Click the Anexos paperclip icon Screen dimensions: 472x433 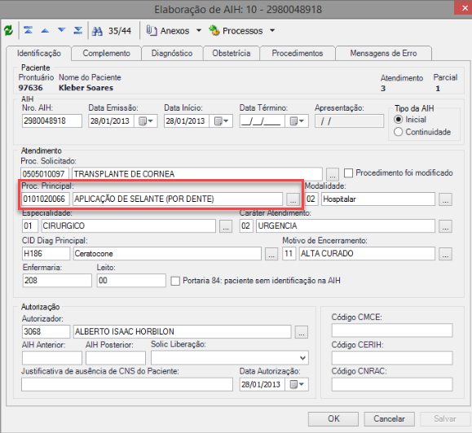coord(152,31)
